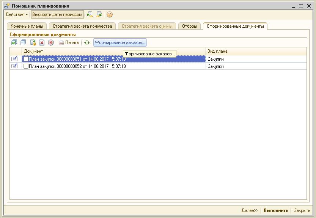Click the Документ column header

114,51
